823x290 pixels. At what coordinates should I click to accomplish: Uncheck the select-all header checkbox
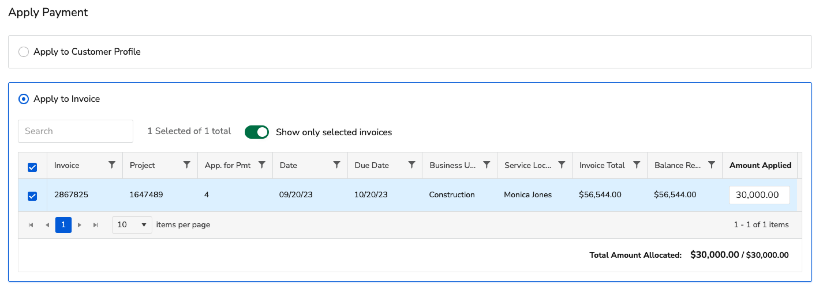tap(32, 167)
